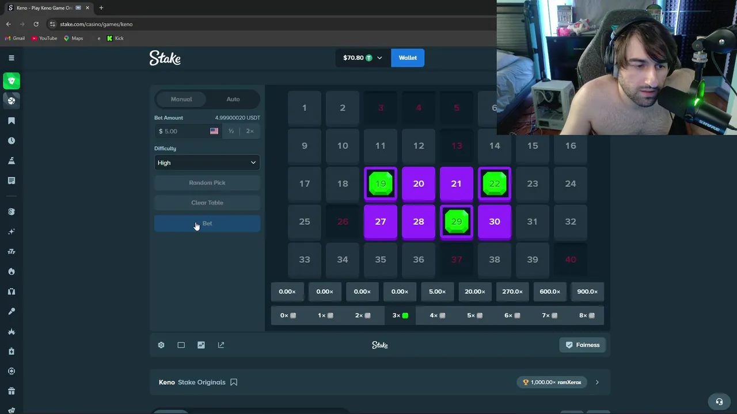Open the flame Hot games icon

[x=11, y=271]
